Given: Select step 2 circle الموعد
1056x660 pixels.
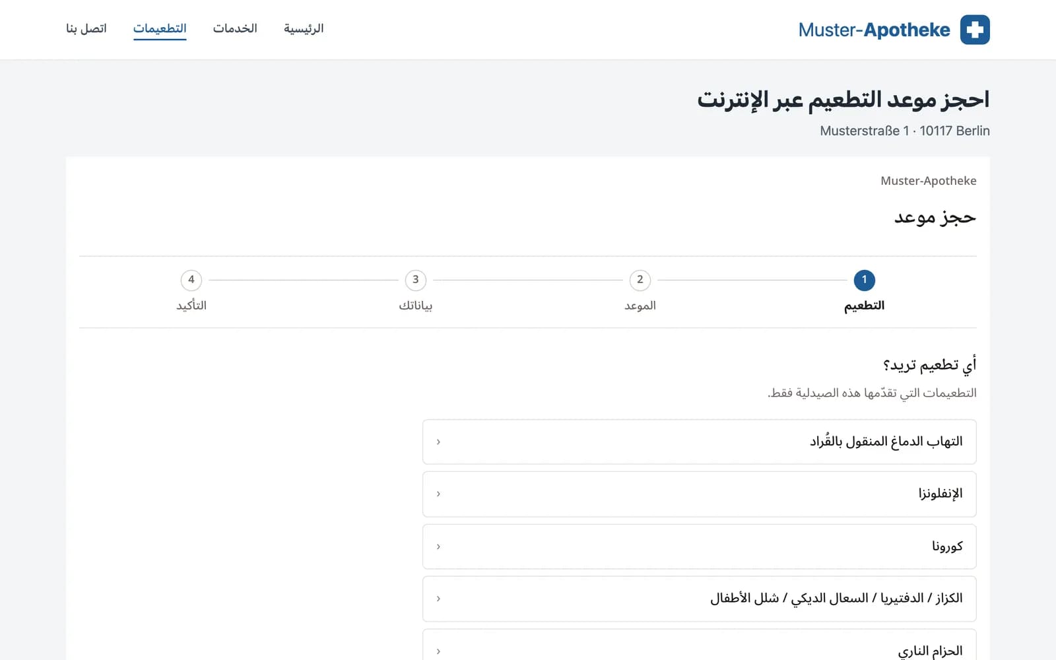Looking at the screenshot, I should coord(640,280).
